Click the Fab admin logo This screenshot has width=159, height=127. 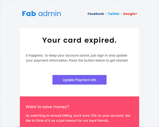pos(42,14)
